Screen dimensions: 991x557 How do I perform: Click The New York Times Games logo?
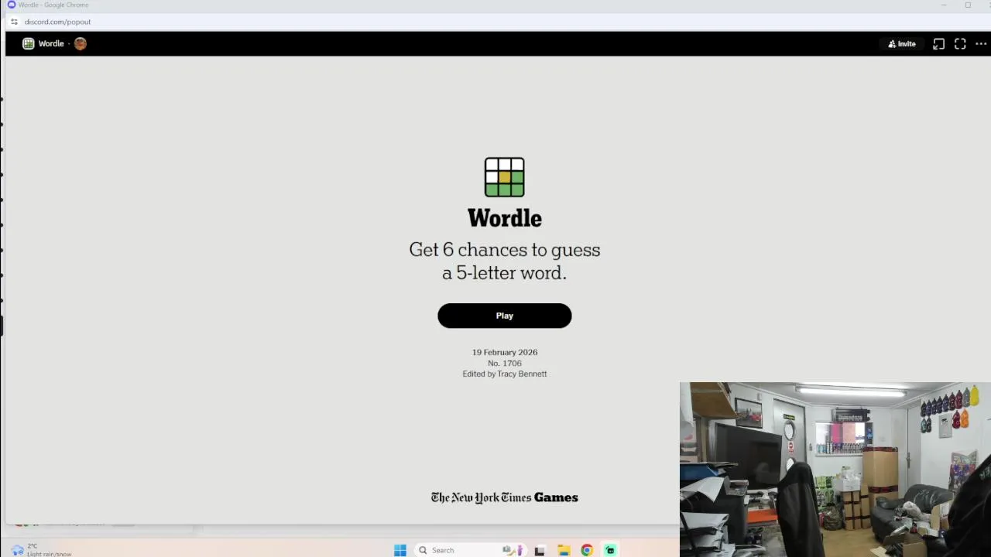[504, 497]
